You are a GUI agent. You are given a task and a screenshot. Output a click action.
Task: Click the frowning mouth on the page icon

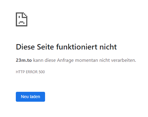click(x=21, y=22)
